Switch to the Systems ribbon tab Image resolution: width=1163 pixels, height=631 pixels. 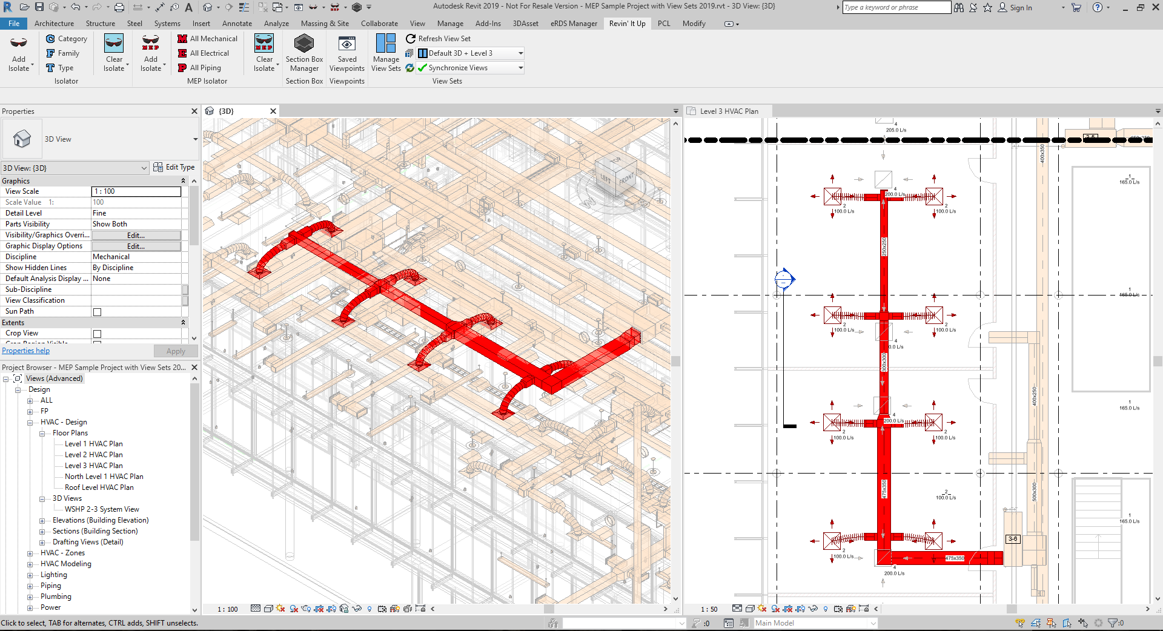click(x=167, y=24)
